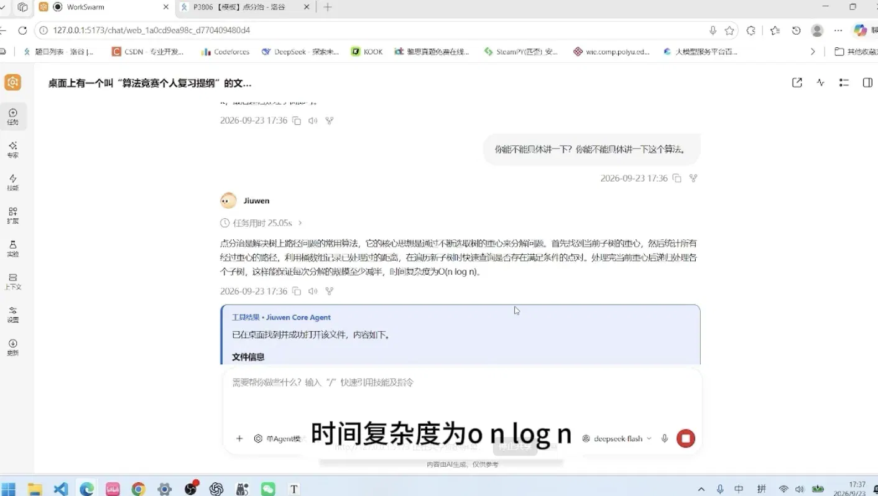Screen dimensions: 878x496
Task: Switch to the WorkSwarm browser tab
Action: [103, 7]
